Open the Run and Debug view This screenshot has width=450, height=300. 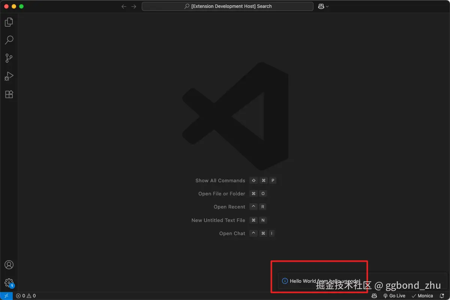click(9, 76)
